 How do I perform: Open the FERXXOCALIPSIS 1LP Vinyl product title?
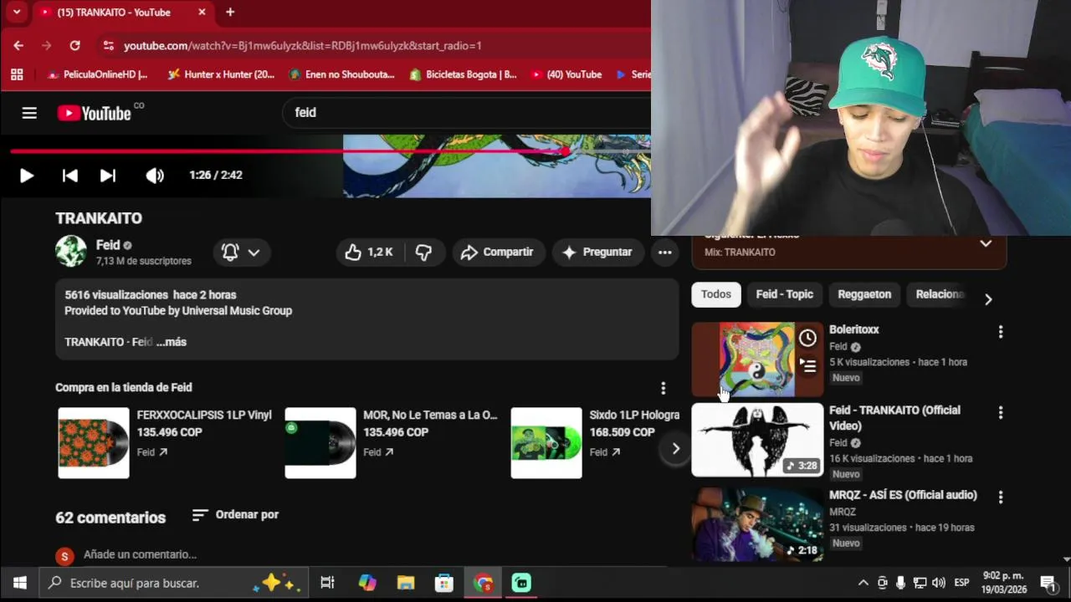[204, 415]
